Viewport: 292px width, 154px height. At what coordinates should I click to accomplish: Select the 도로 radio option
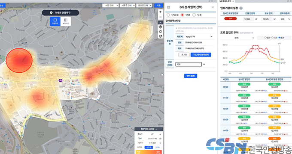pyautogui.click(x=194, y=15)
